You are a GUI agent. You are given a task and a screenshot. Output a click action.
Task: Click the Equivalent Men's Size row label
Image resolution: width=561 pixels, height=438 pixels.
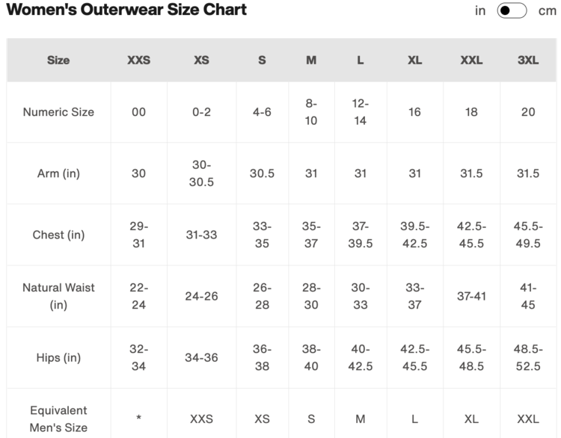pos(58,419)
